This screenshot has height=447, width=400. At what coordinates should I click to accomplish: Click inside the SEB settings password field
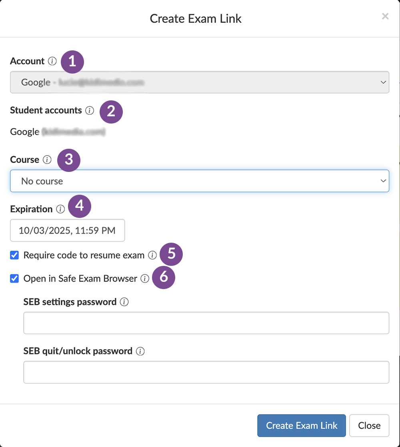click(x=206, y=323)
